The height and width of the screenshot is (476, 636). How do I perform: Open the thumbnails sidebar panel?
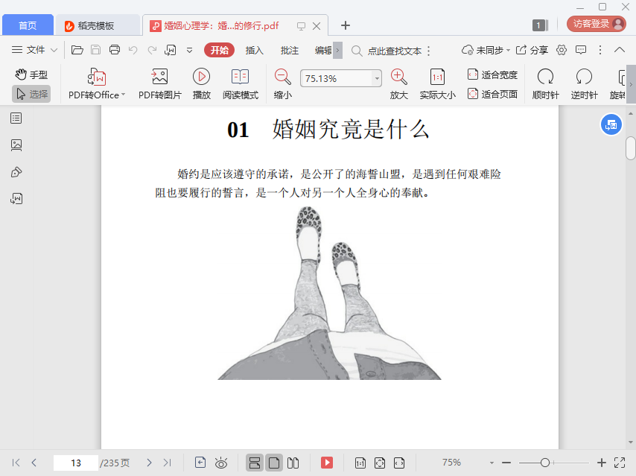point(16,145)
